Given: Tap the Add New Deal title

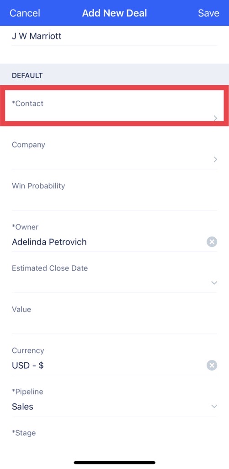Looking at the screenshot, I should point(115,13).
